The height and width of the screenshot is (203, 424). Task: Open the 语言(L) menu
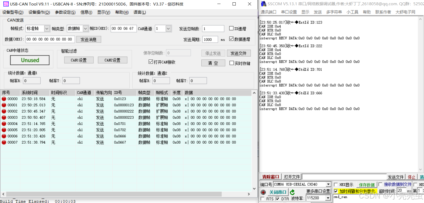tap(140, 12)
